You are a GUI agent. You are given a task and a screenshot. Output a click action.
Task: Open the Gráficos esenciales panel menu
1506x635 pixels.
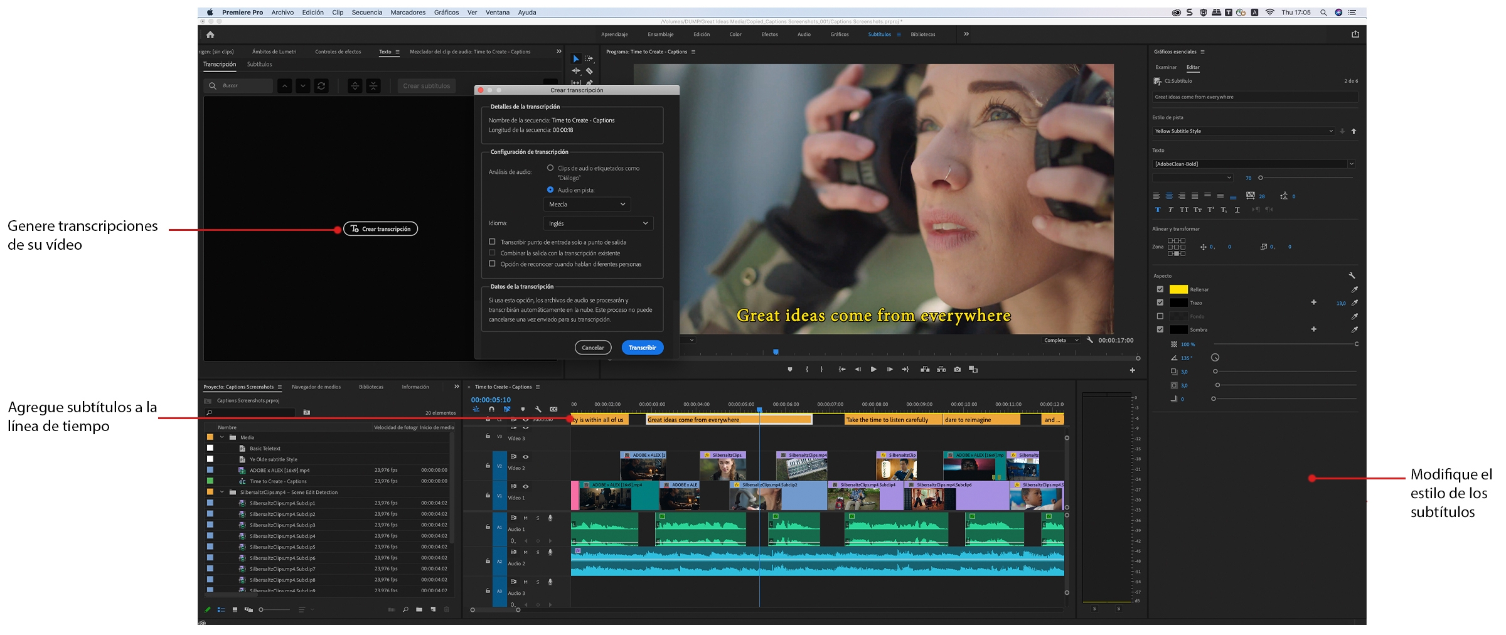pyautogui.click(x=1202, y=52)
